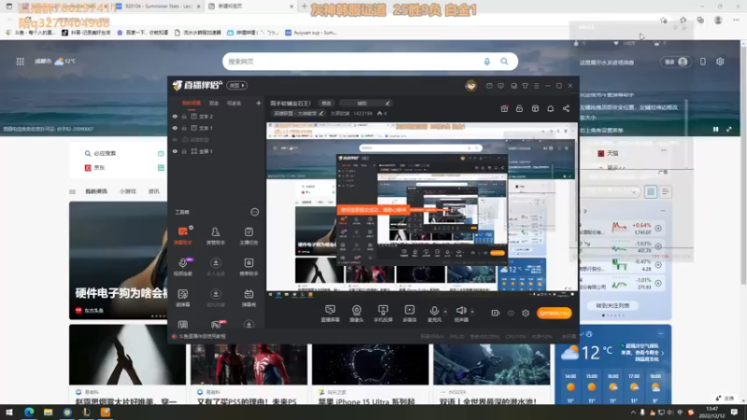Toggle lock on 文本 2 source

pyautogui.click(x=184, y=116)
